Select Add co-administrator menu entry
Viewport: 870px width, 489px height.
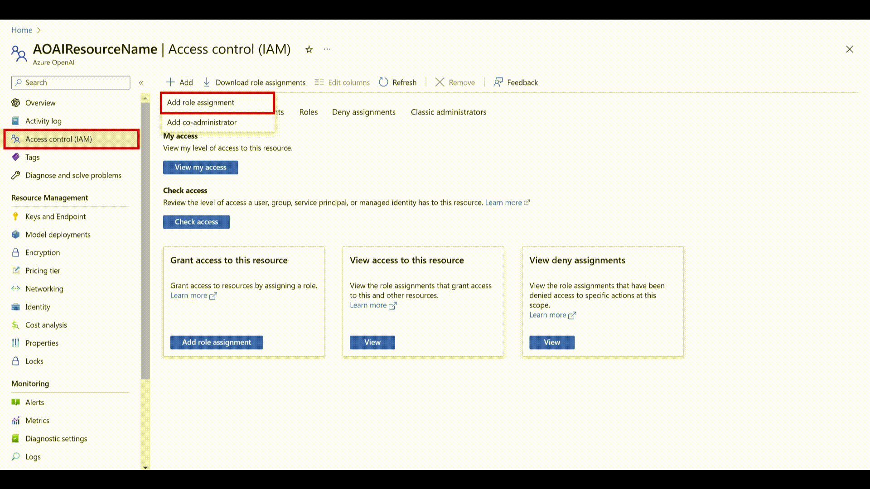pos(218,123)
